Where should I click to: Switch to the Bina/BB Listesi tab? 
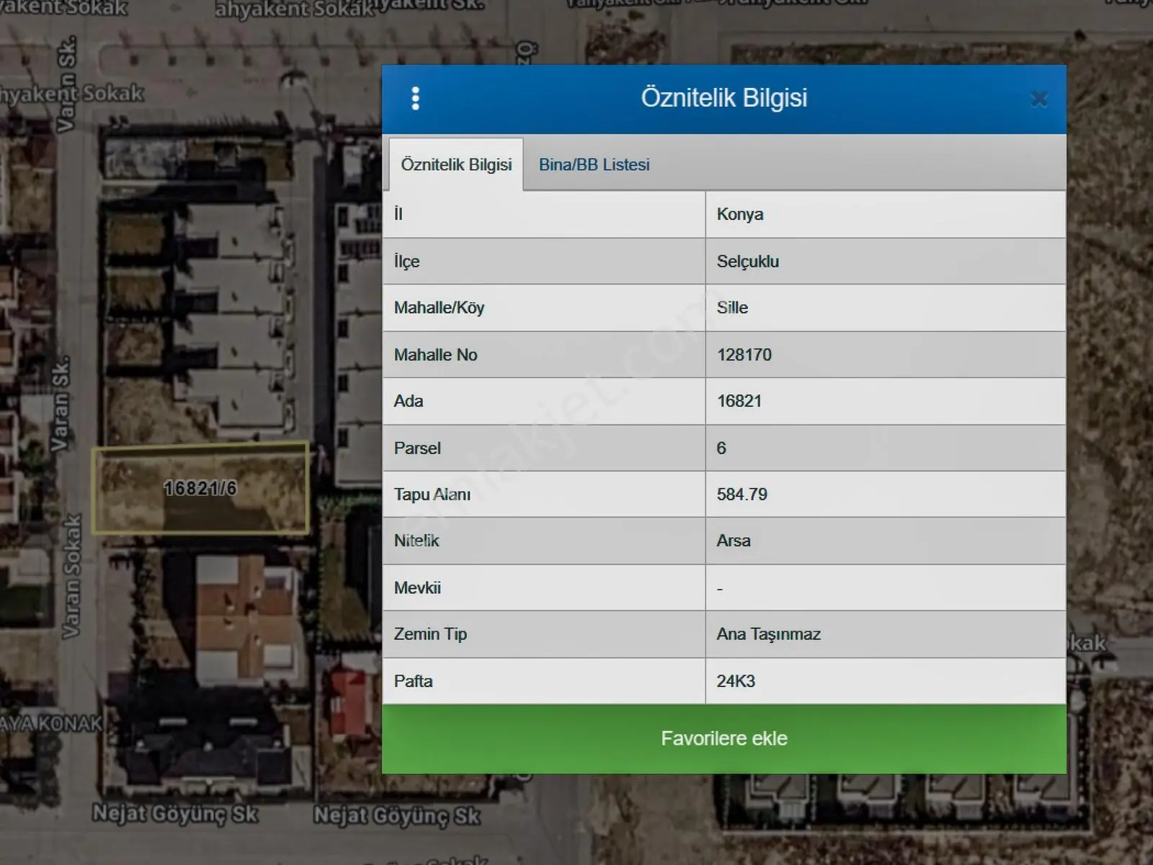[x=595, y=164]
